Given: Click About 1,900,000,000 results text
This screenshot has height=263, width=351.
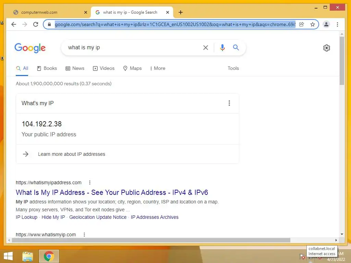Looking at the screenshot, I should pyautogui.click(x=63, y=84).
